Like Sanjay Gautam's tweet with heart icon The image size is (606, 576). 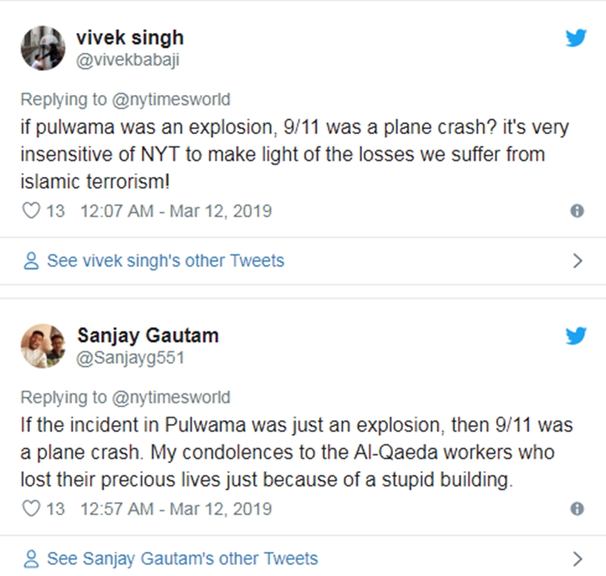[x=30, y=509]
